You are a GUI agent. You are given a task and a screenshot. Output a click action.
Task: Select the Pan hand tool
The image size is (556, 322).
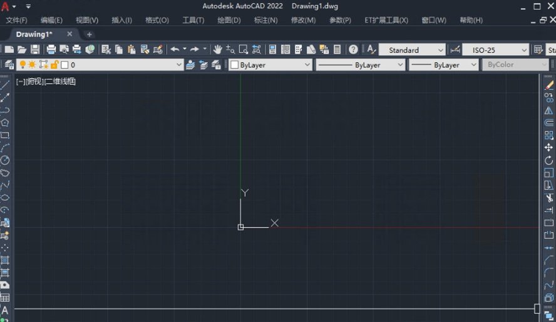tap(217, 49)
